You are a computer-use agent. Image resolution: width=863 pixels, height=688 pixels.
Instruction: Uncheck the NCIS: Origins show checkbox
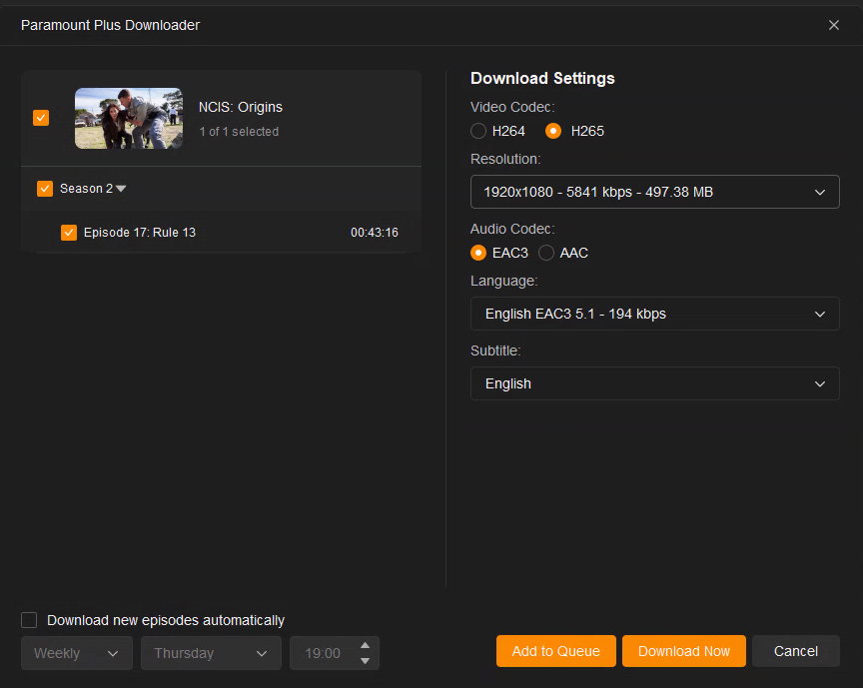41,118
